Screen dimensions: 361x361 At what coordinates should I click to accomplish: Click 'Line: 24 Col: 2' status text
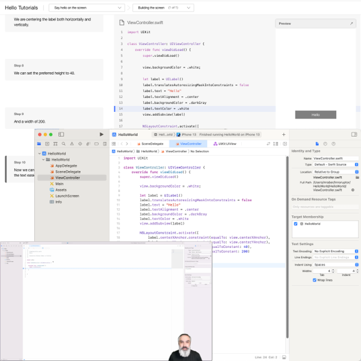[x=266, y=357]
